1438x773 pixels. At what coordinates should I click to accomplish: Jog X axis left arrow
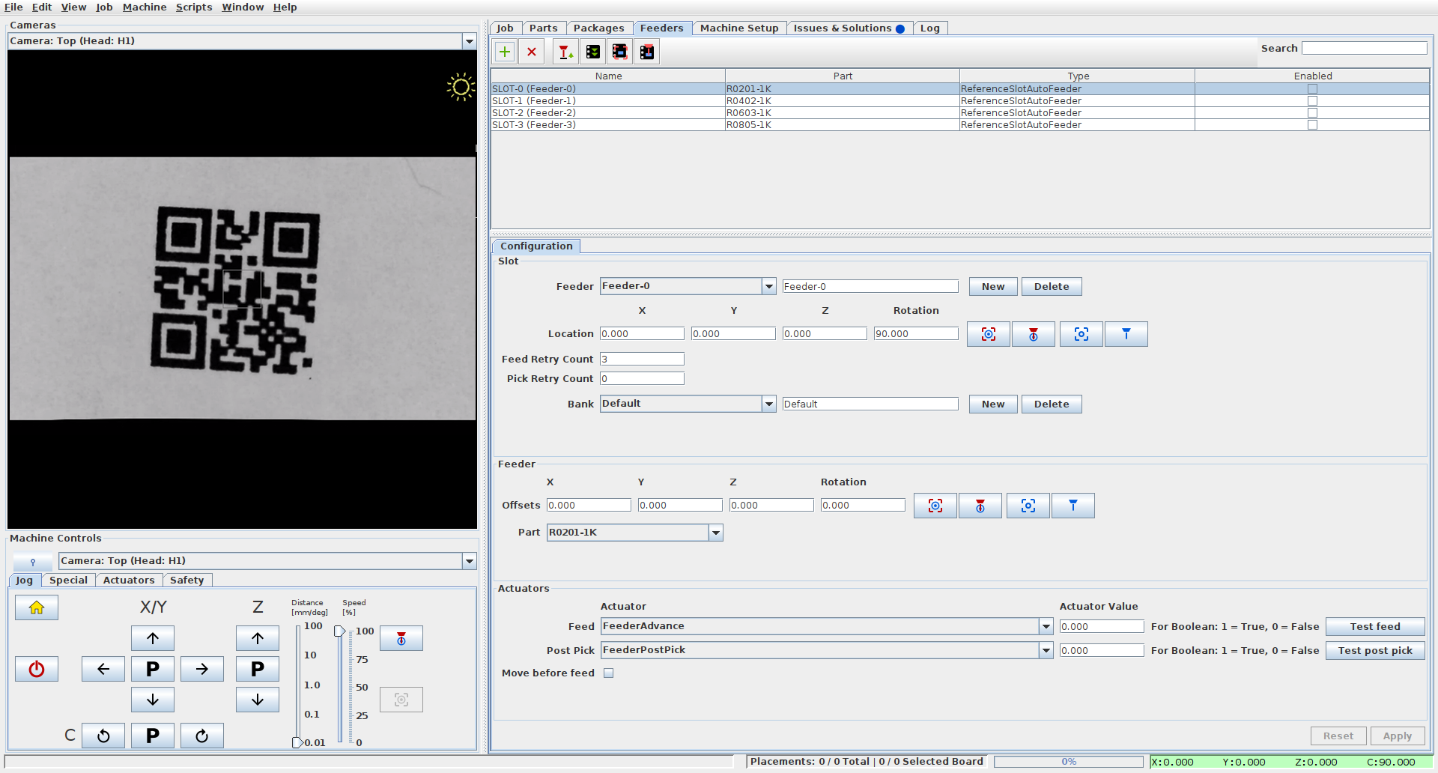[x=103, y=669]
